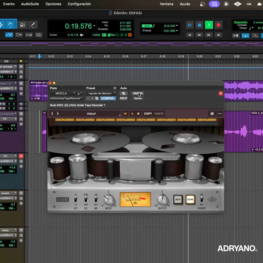Click the square INPUT monitor button
Viewport: 263px width, 263px height.
pyautogui.click(x=178, y=199)
